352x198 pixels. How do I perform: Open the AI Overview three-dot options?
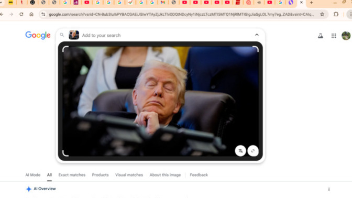coord(329,190)
